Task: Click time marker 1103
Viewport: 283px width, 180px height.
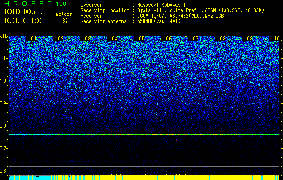Action: click(85, 39)
